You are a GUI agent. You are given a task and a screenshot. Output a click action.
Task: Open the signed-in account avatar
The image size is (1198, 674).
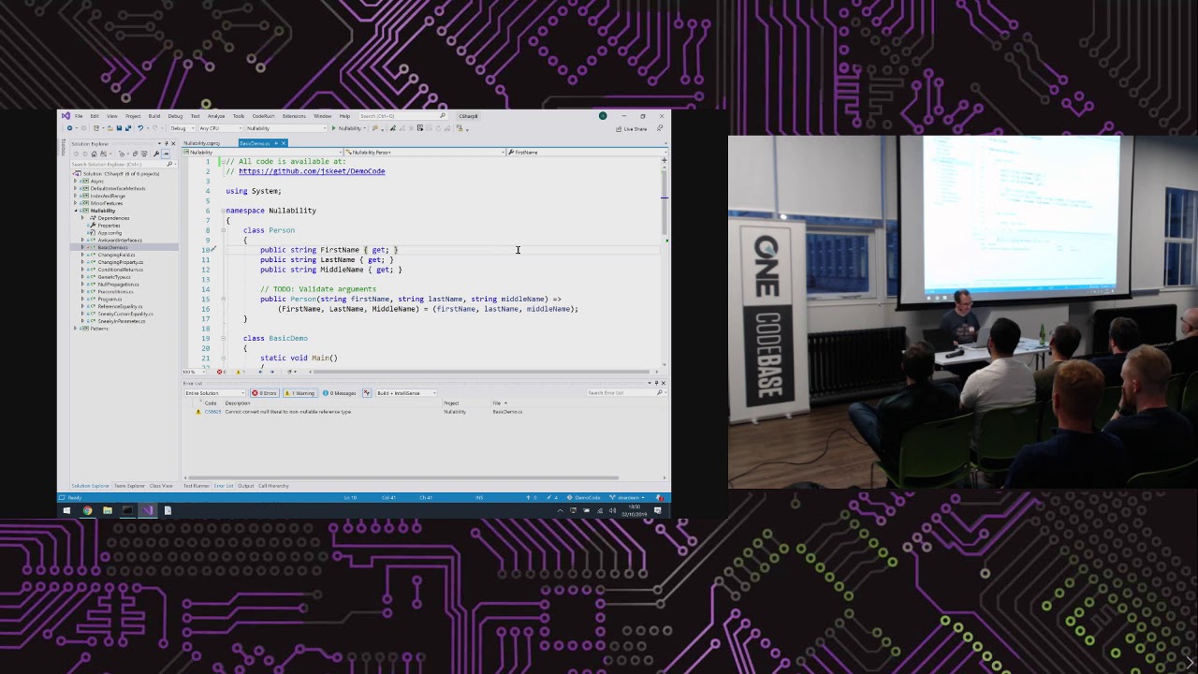pyautogui.click(x=603, y=116)
